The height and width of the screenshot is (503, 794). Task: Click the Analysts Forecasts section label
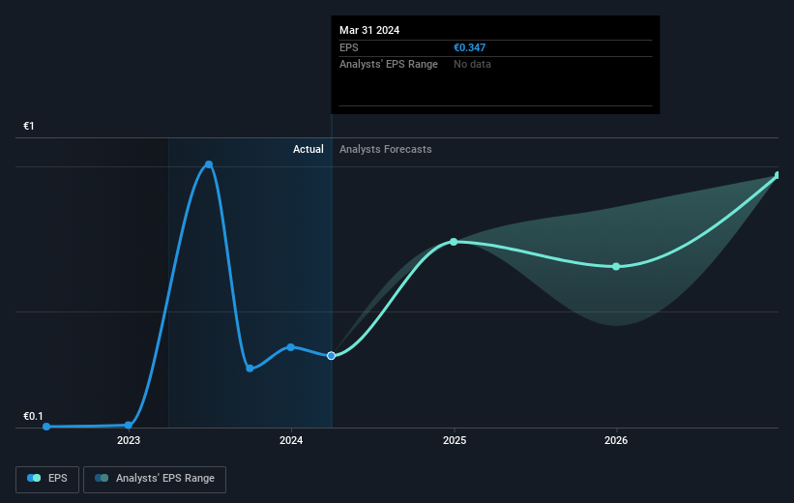(x=385, y=149)
